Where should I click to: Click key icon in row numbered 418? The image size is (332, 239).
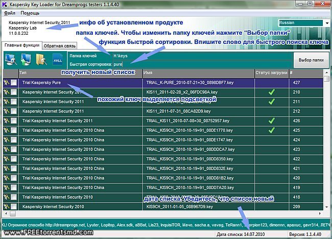coord(6,197)
